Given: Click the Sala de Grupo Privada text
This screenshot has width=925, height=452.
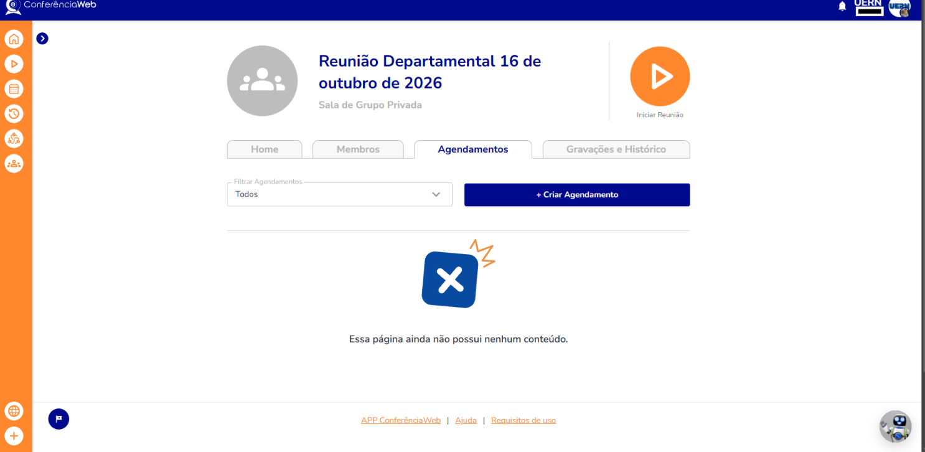Looking at the screenshot, I should (370, 105).
